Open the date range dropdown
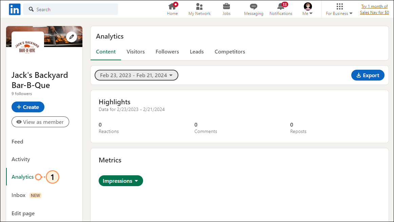Viewport: 394px width, 222px height. (136, 75)
